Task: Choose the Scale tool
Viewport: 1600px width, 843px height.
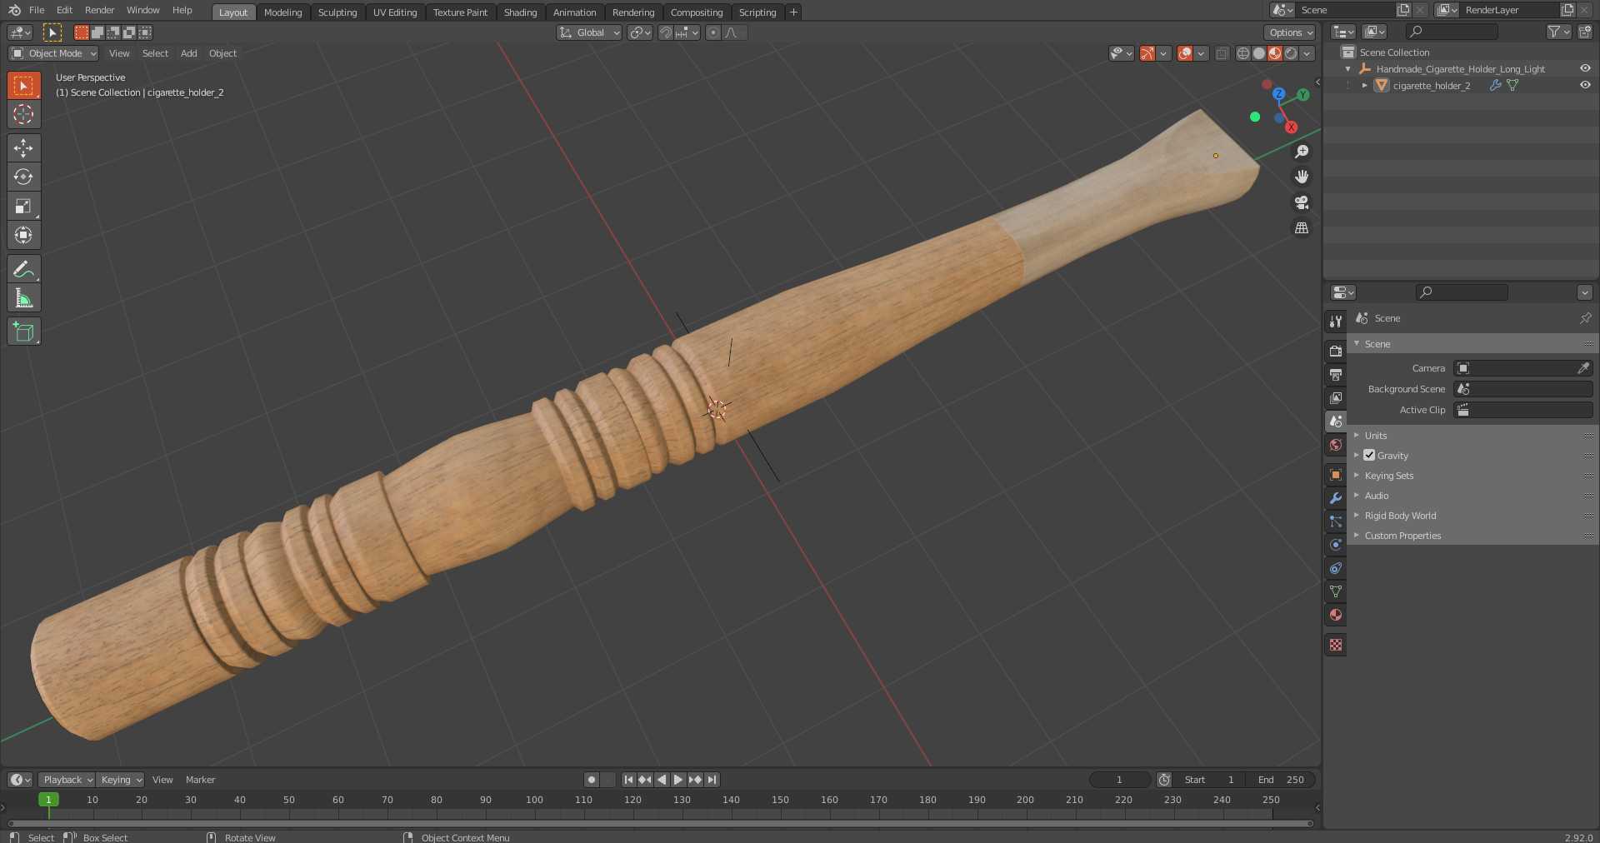Action: (23, 206)
